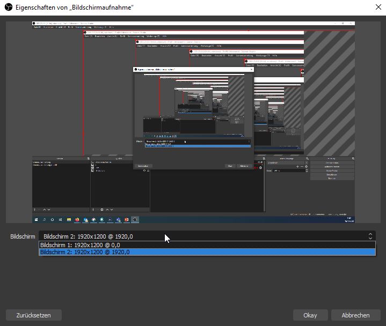
Task: Click the Bildschirm label beside the dropdown
Action: (x=23, y=236)
